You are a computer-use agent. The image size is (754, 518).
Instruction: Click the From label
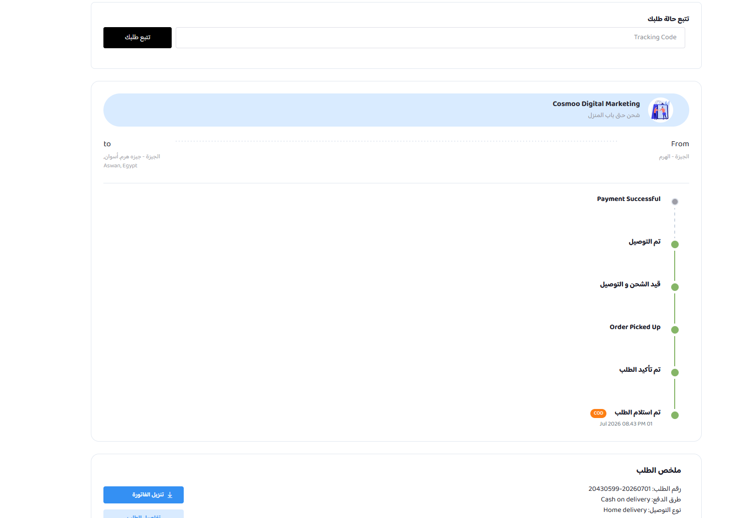tap(680, 144)
